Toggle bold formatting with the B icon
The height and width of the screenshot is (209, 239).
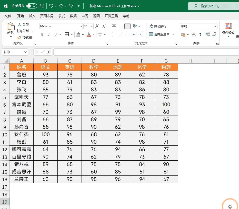[42, 34]
